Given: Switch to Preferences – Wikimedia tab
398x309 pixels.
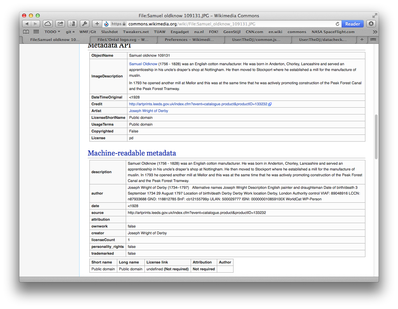Looking at the screenshot, I should [189, 39].
